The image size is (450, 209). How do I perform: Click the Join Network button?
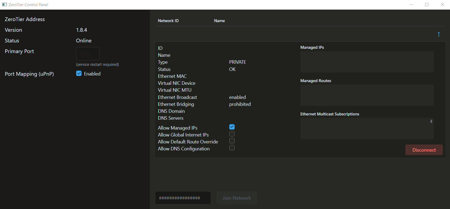click(236, 198)
